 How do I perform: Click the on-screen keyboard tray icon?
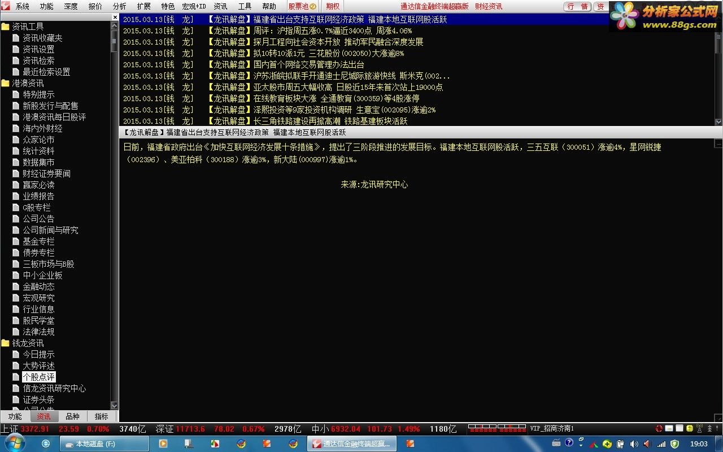point(556,443)
